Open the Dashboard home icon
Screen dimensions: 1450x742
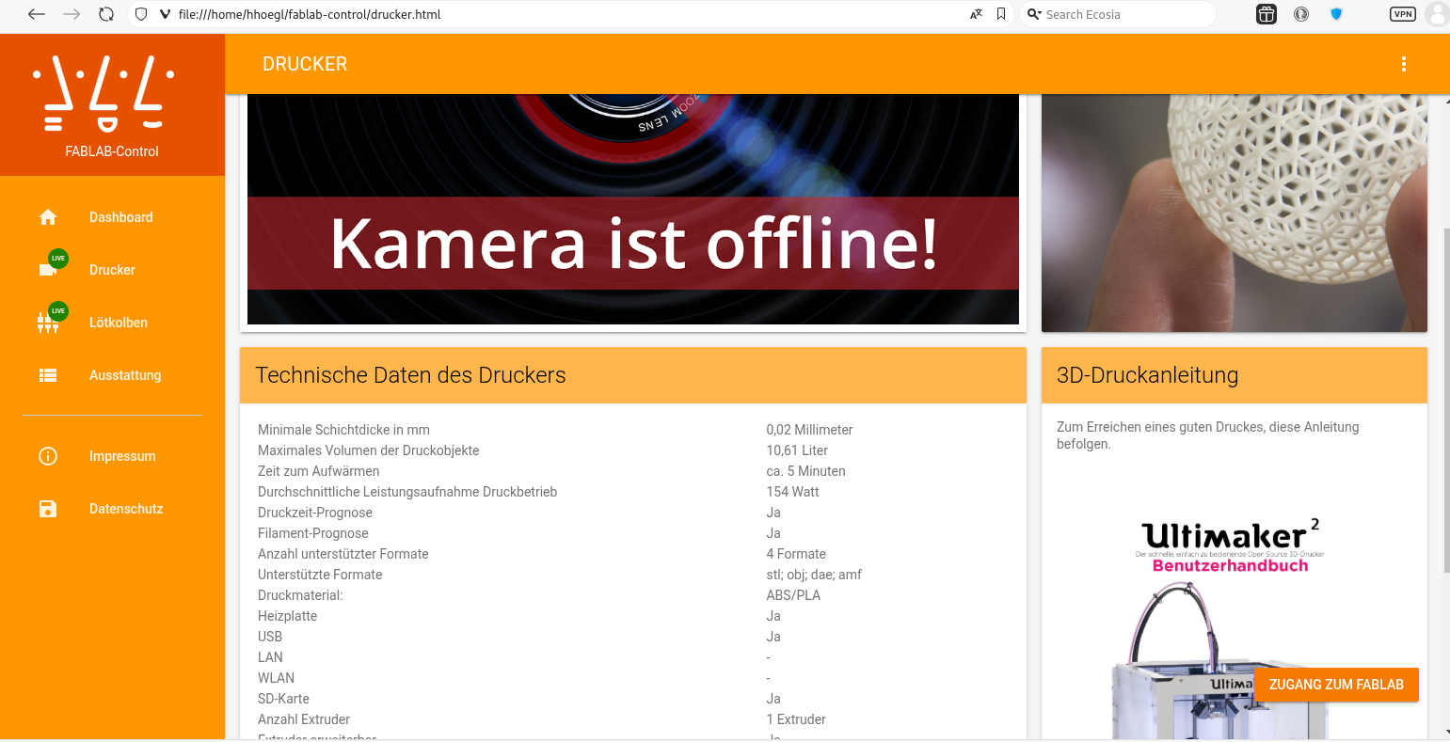48,217
